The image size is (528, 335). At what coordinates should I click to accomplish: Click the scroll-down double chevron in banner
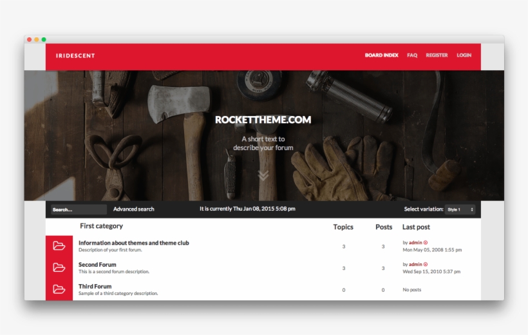point(263,175)
